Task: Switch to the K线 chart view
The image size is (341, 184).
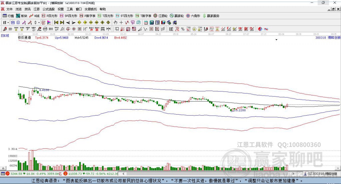Action: tap(34, 16)
